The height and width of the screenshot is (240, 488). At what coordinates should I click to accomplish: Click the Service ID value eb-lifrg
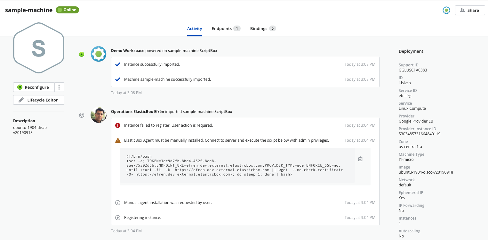point(405,96)
